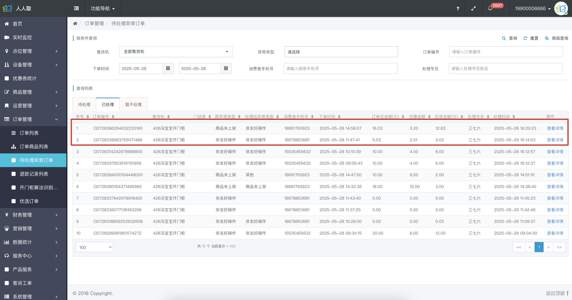Select 订单商品列表 submenu item

click(33, 147)
